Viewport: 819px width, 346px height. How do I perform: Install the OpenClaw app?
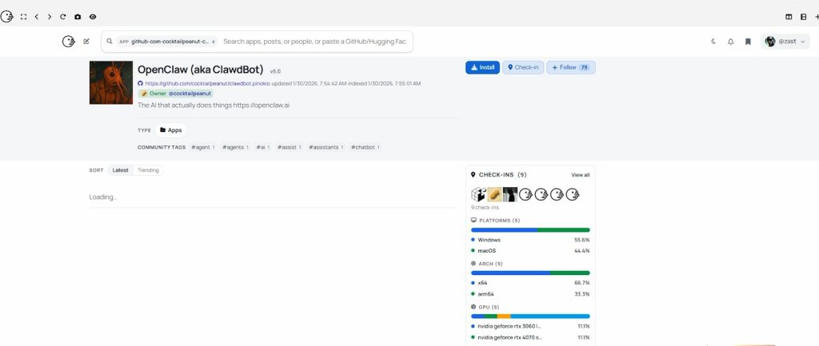tap(482, 67)
